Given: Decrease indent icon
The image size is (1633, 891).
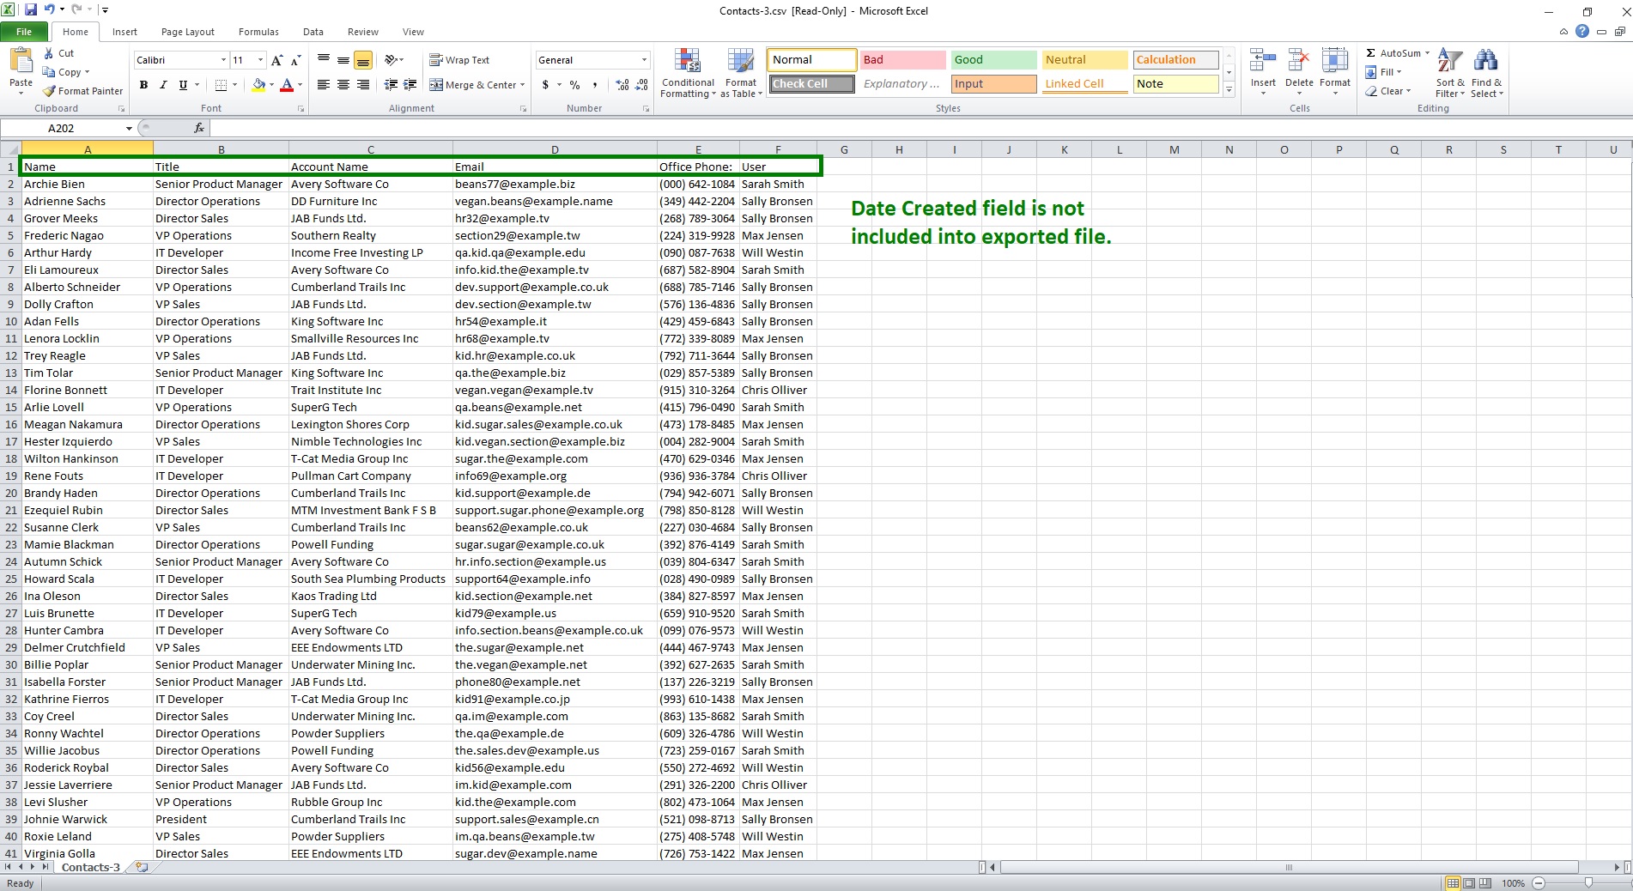Looking at the screenshot, I should click(x=391, y=85).
